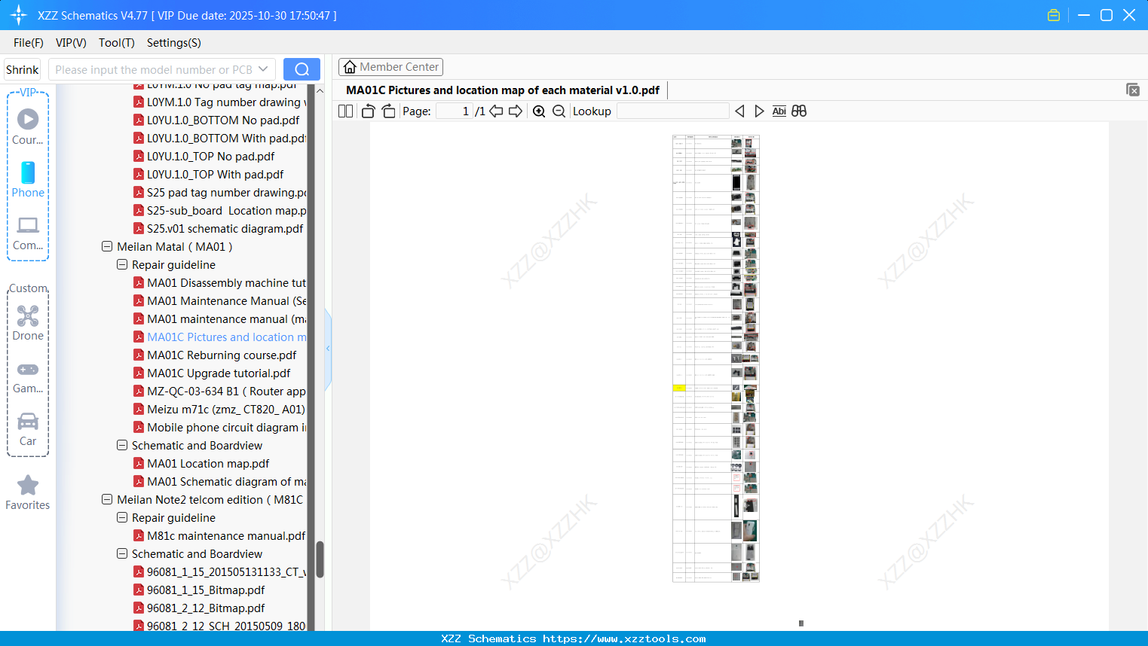Click the binoculars search icon
Viewport: 1148px width, 646px height.
pyautogui.click(x=799, y=111)
